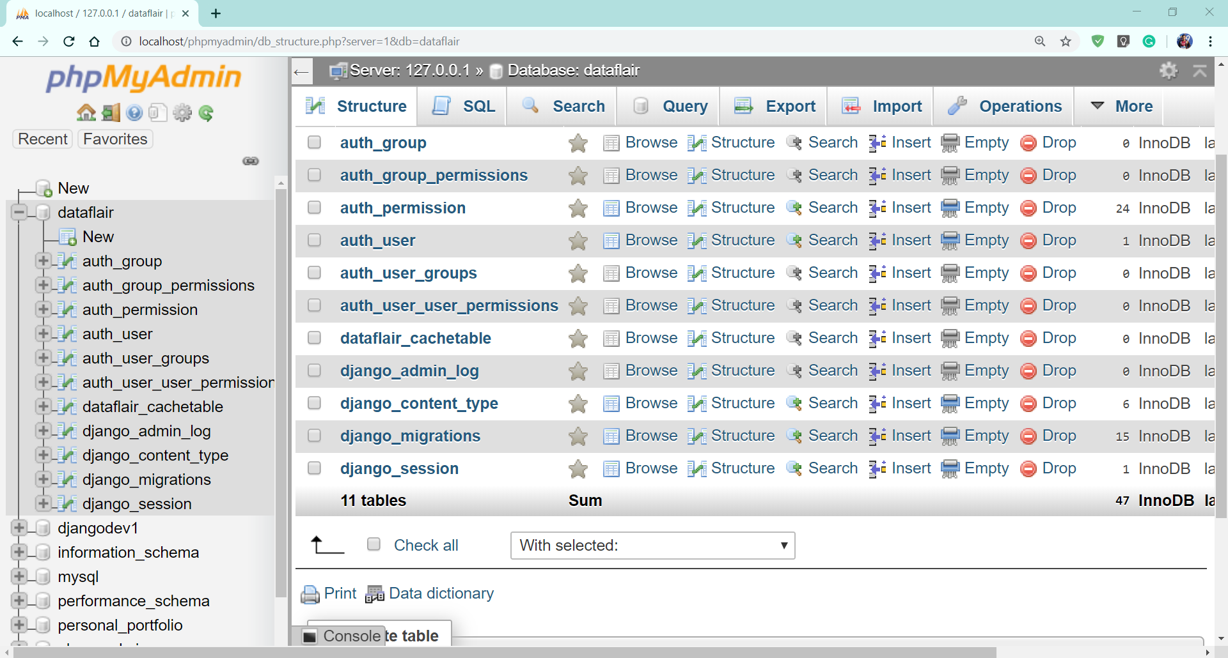The width and height of the screenshot is (1228, 658).
Task: Click the Structure icon for auth_user
Action: coord(697,240)
